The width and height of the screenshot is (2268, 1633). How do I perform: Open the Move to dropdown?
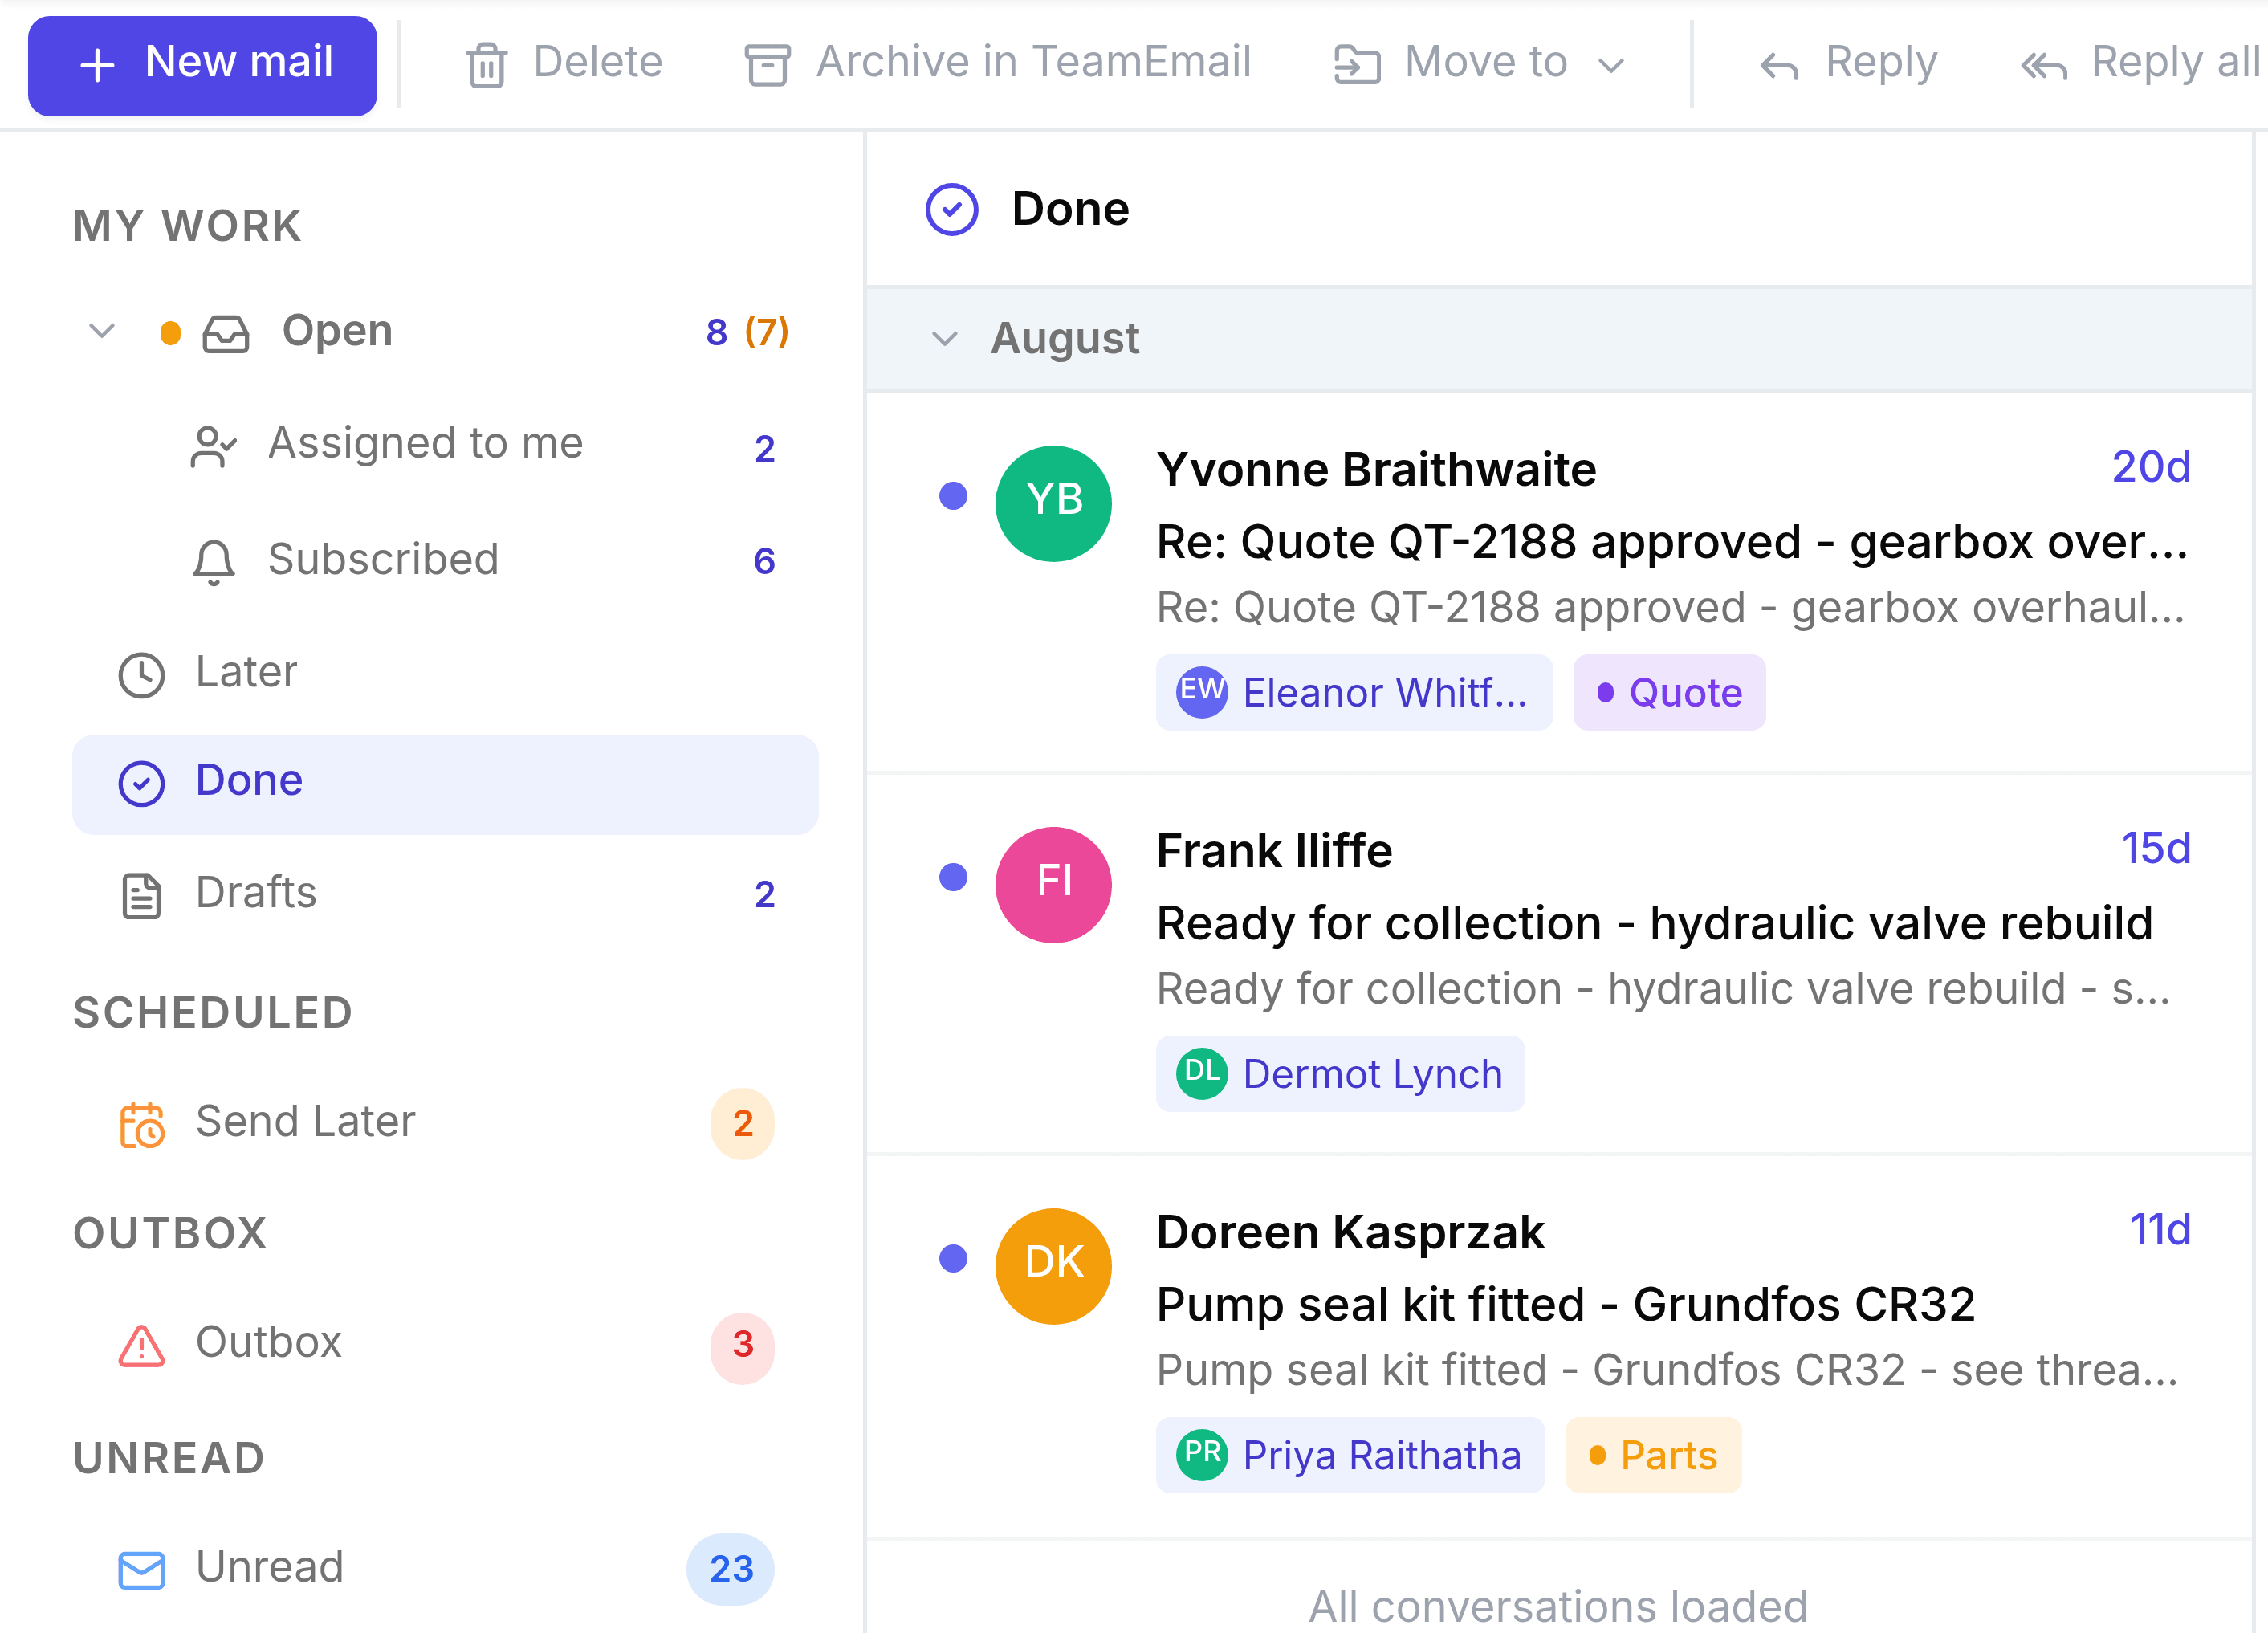(x=1480, y=64)
